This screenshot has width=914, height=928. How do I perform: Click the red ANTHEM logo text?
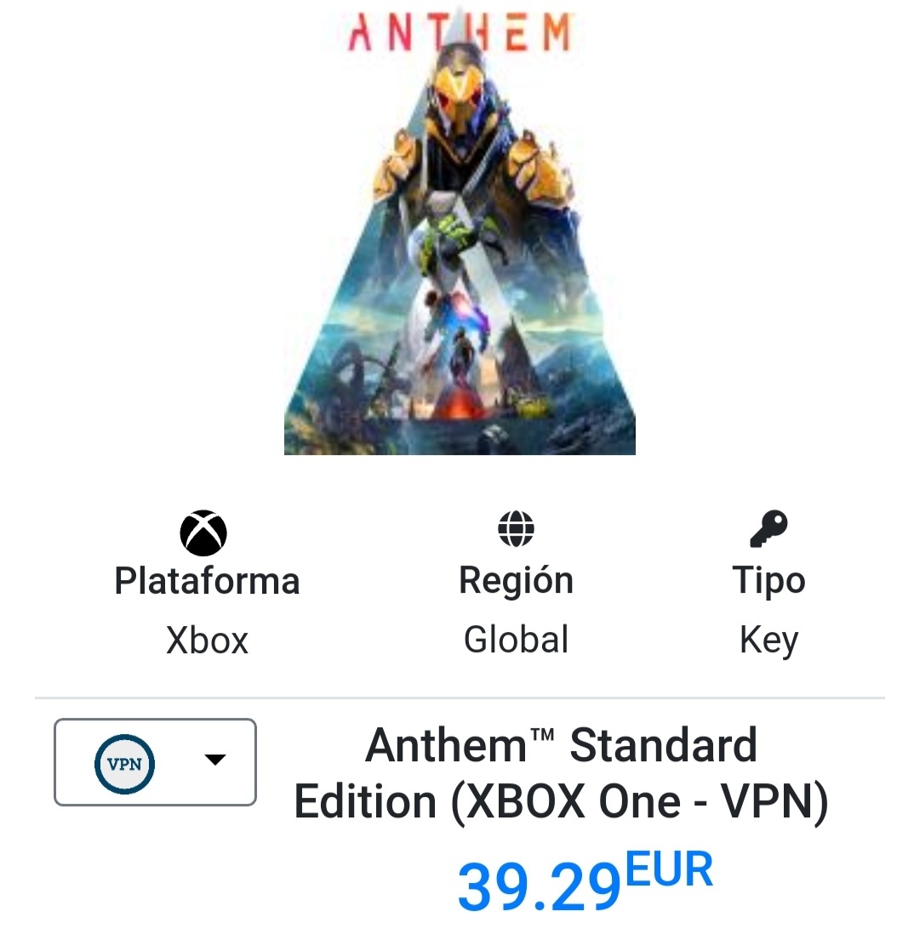coord(460,32)
